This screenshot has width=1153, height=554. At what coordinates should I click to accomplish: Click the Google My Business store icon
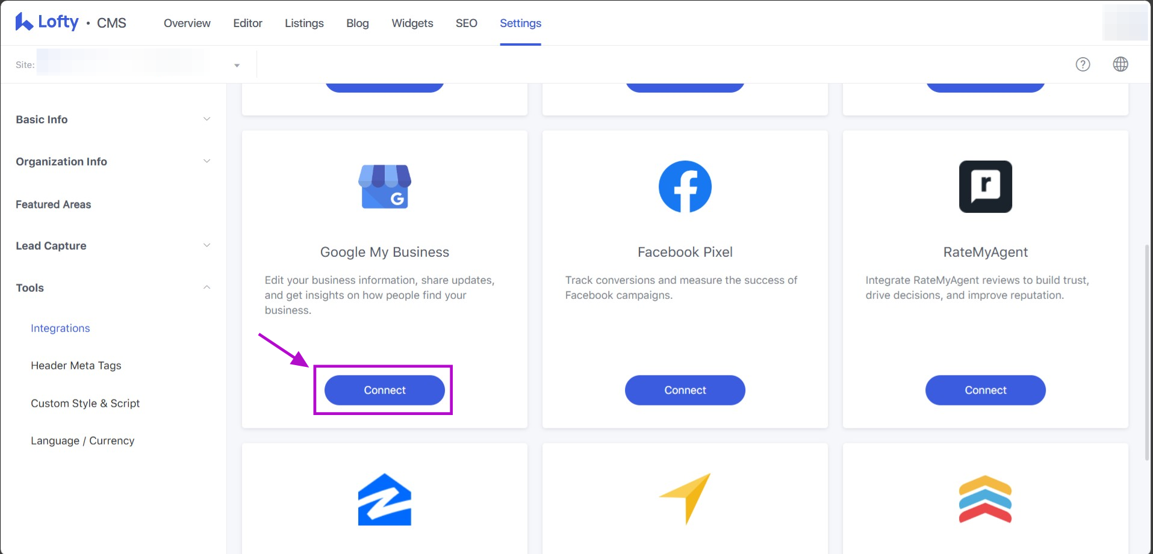[385, 186]
